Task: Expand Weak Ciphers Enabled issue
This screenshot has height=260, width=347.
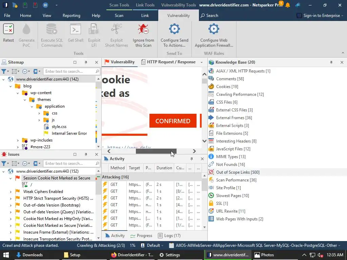Action: coord(11,192)
